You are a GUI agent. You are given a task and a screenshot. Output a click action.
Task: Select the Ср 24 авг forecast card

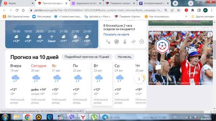click(123, 84)
